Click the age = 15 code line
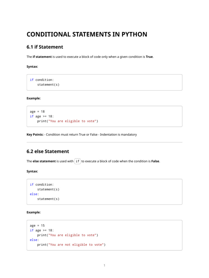 click(37, 226)
